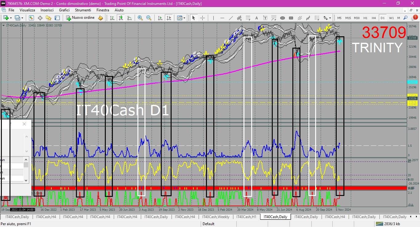Switch chart to line chart
Screen dimensions: 420x227
tap(129, 18)
